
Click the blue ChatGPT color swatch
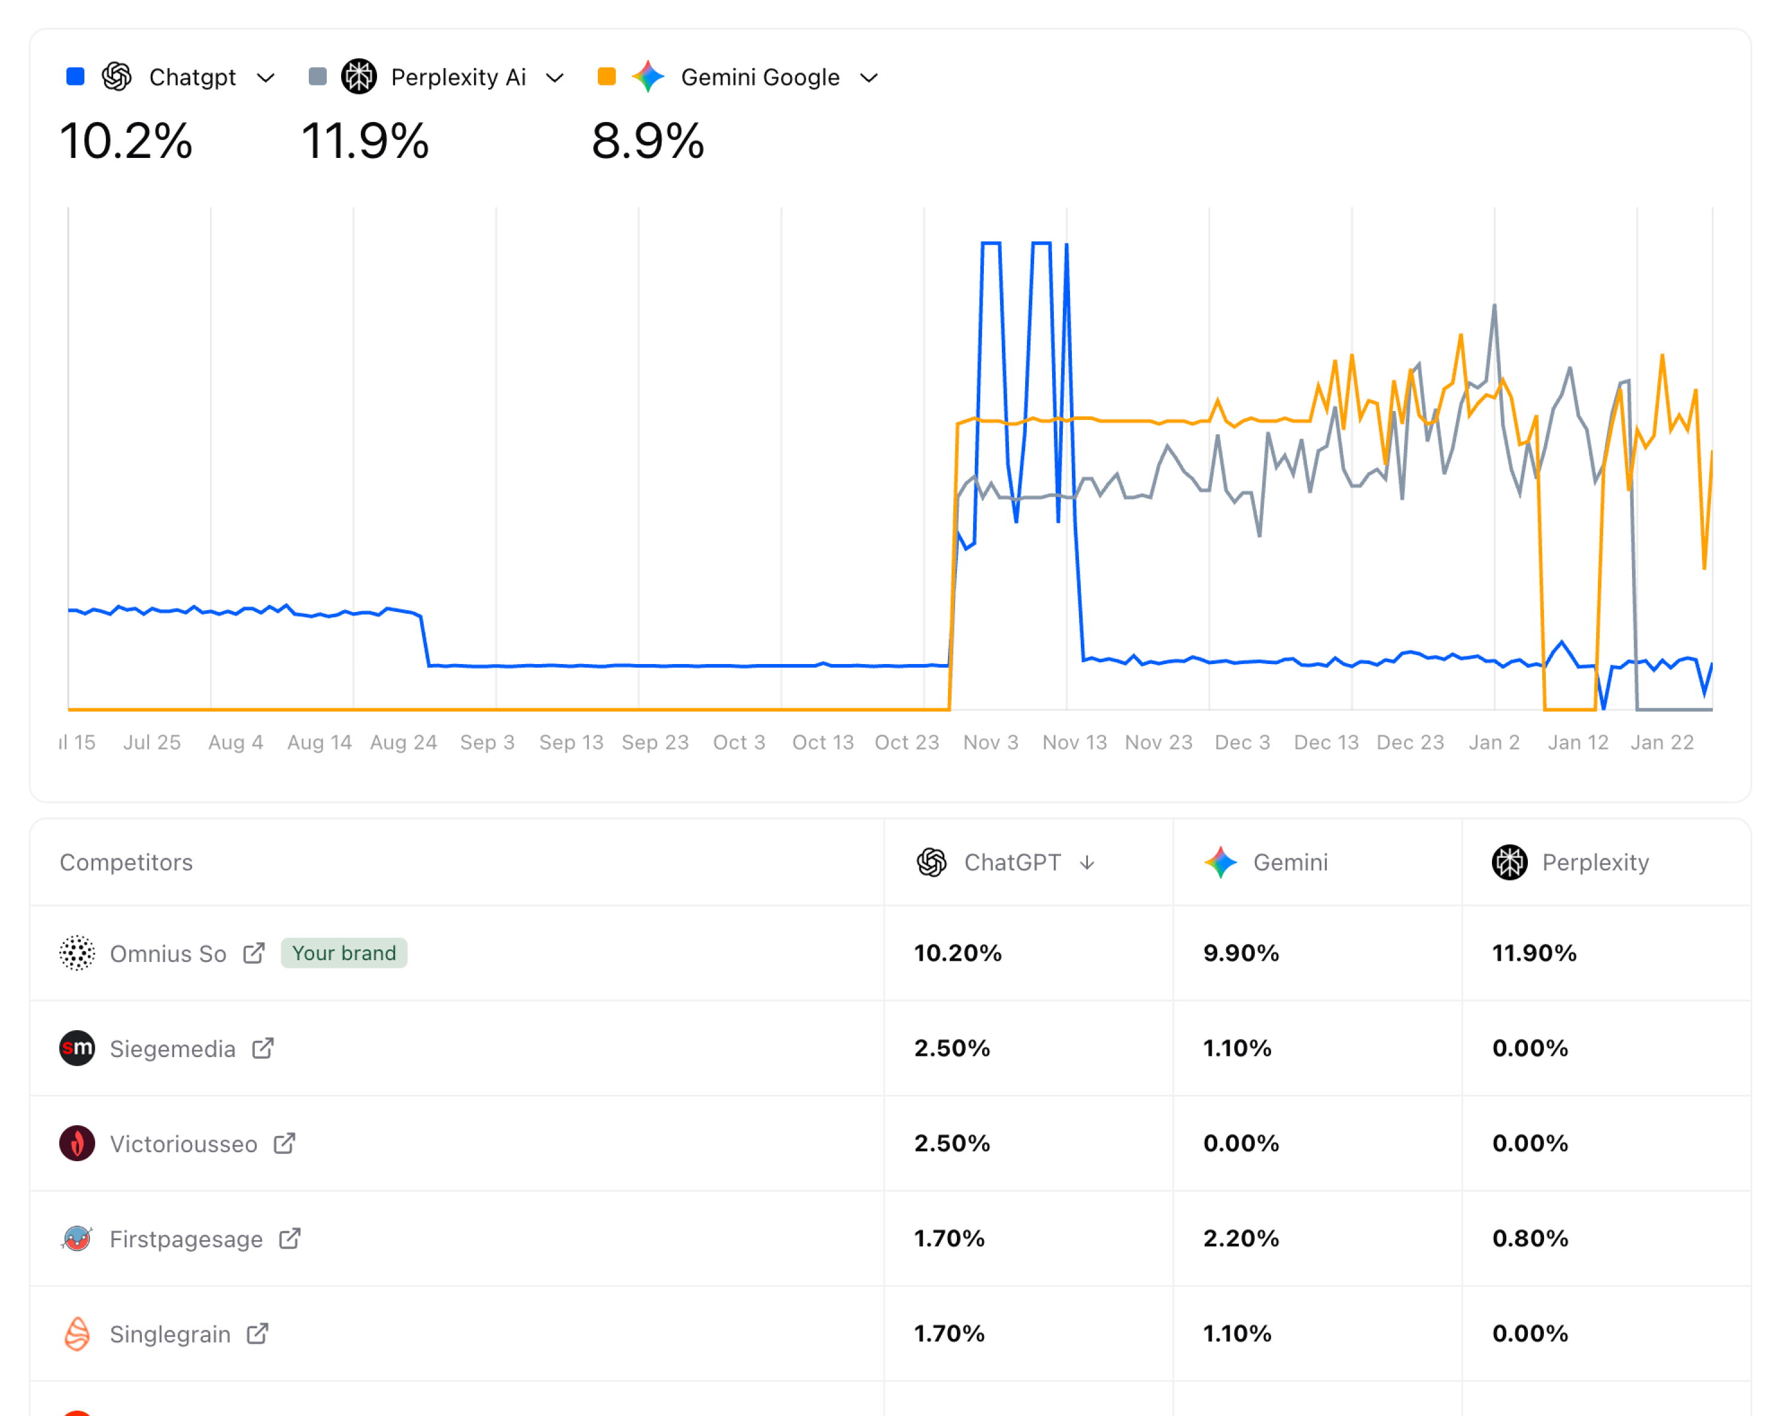[x=75, y=77]
